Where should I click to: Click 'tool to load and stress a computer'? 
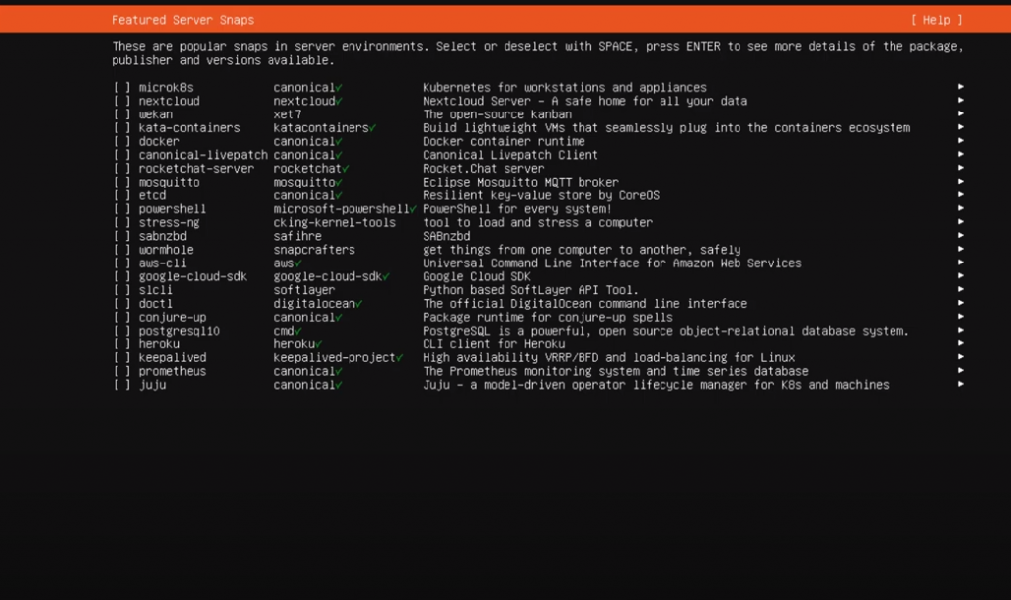pyautogui.click(x=537, y=222)
